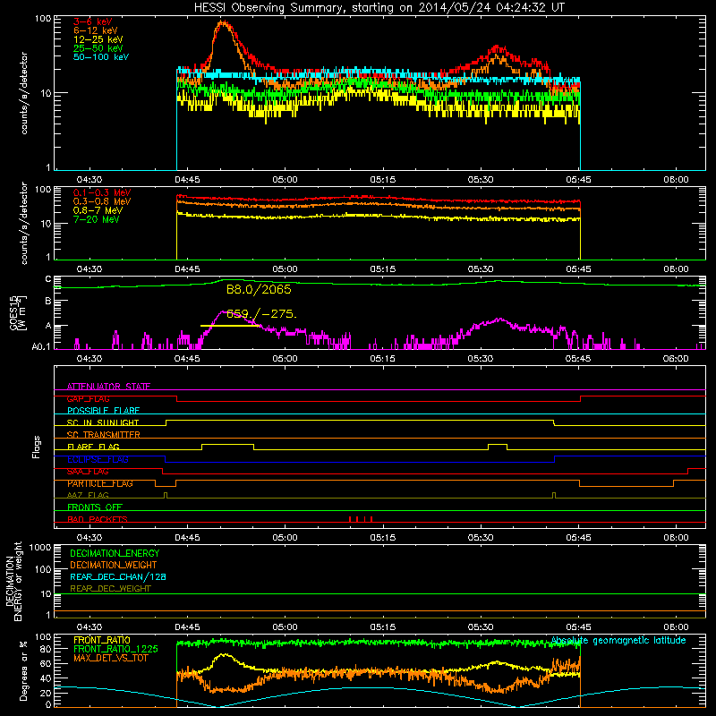The image size is (716, 716).
Task: Click the 05:00 tick label under MeV panel
Action: tap(285, 269)
